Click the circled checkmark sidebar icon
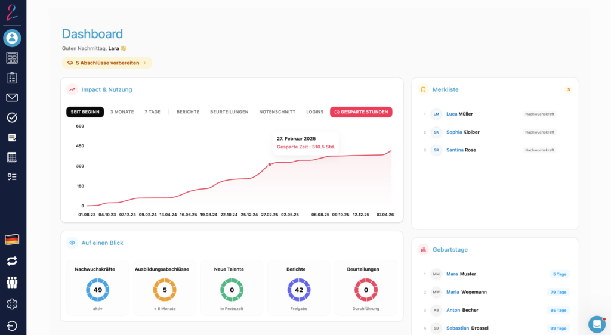 click(12, 117)
